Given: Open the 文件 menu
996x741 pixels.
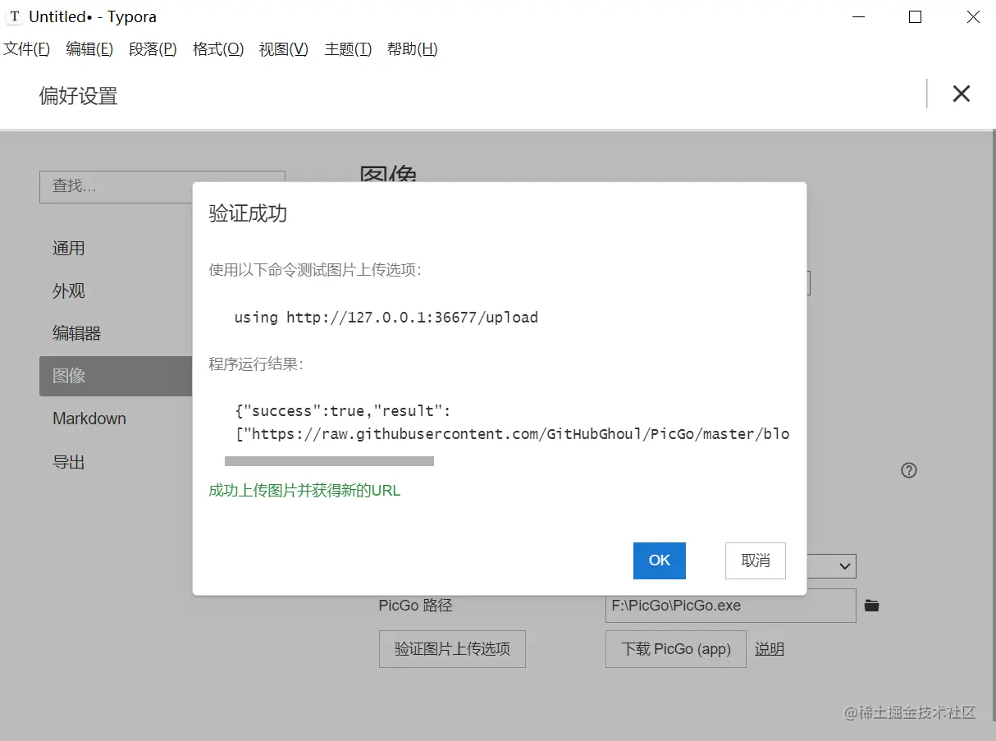Looking at the screenshot, I should 26,49.
